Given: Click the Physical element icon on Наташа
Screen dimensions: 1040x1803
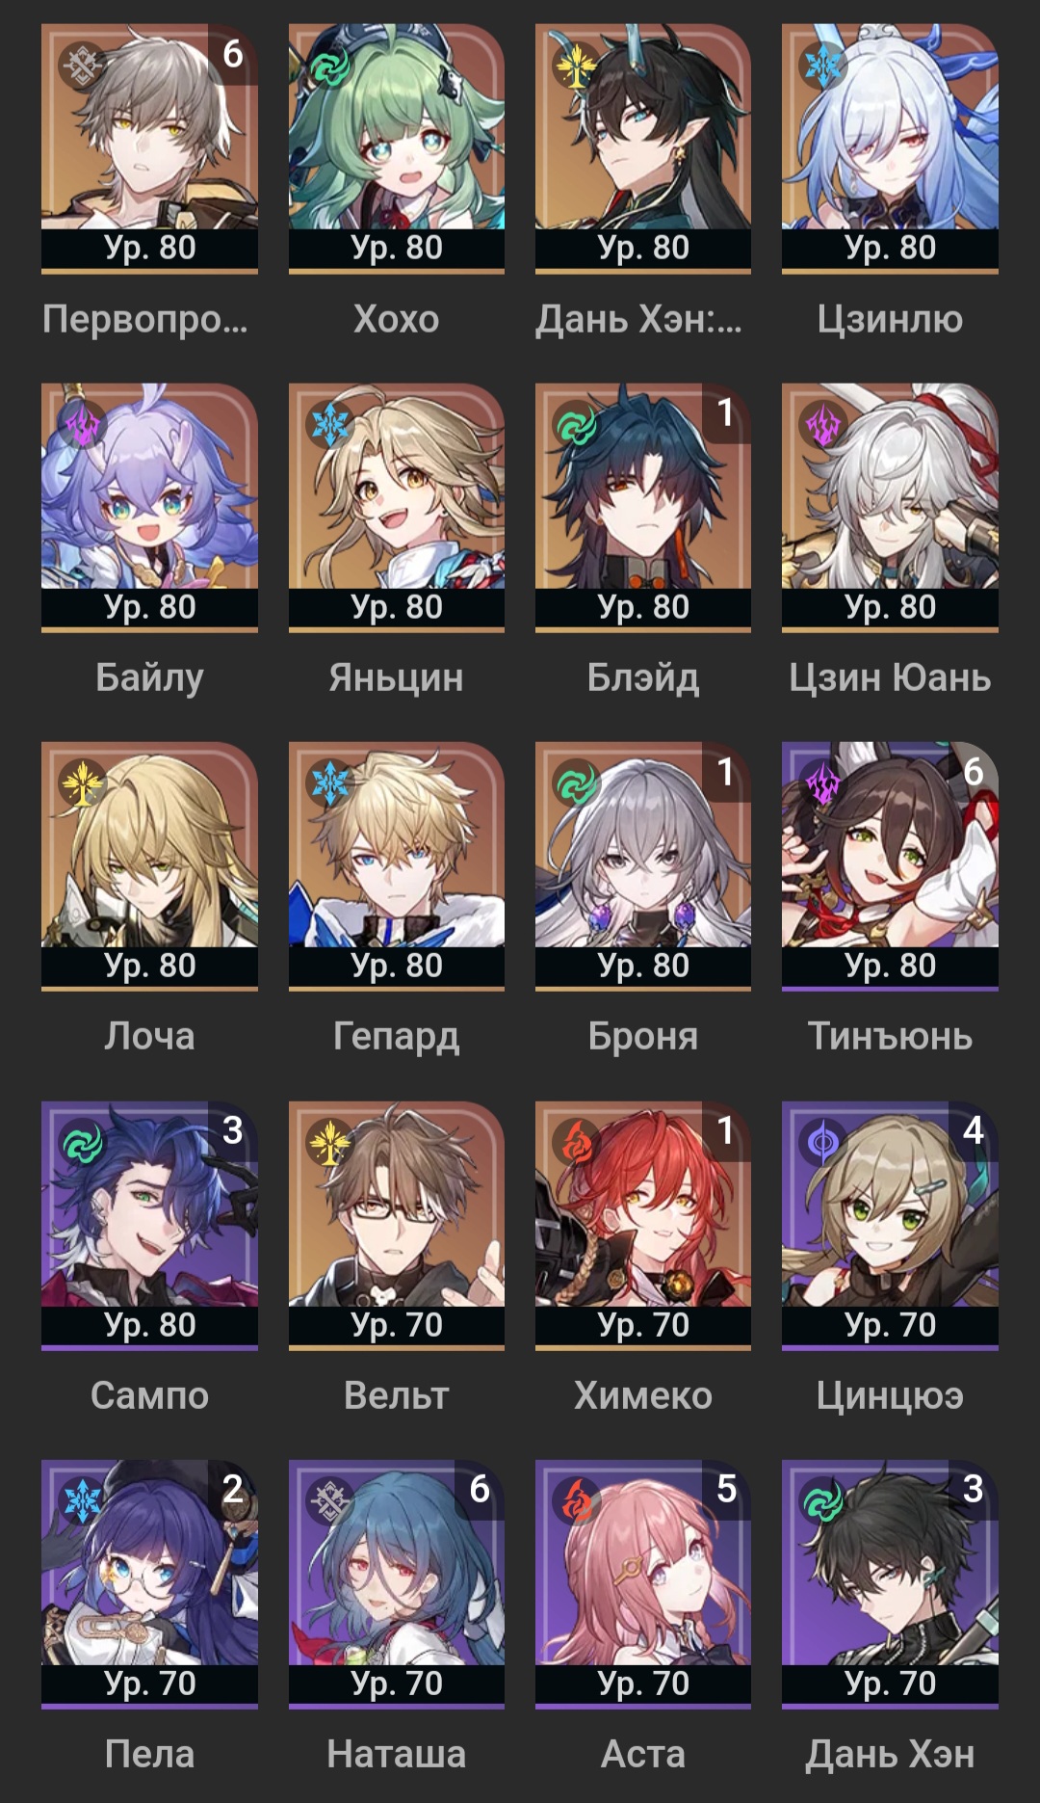Looking at the screenshot, I should tap(329, 1501).
